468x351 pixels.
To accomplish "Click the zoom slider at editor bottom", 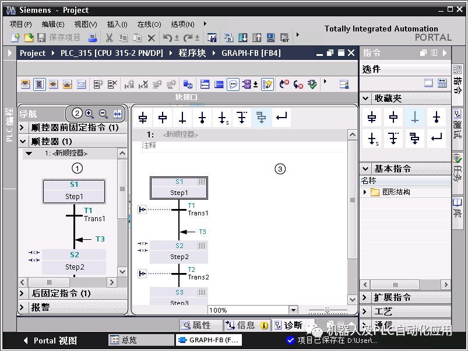I will point(328,310).
